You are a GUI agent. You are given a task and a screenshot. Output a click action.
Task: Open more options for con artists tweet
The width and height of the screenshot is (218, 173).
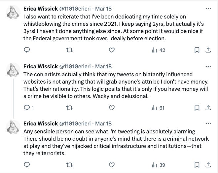[x=208, y=66]
